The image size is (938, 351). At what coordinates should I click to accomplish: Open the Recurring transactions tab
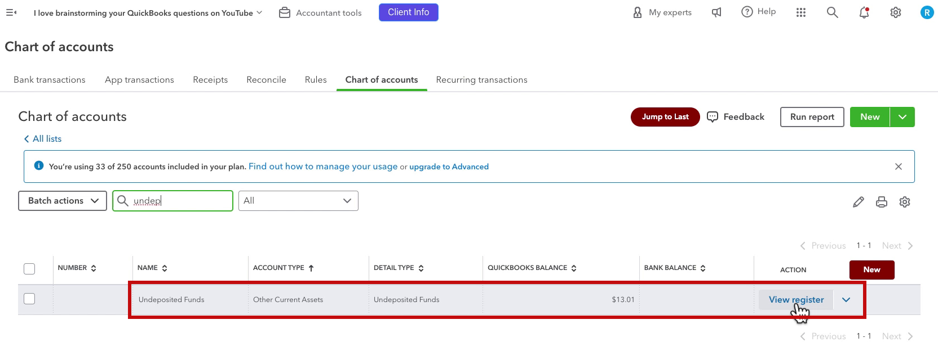pos(482,80)
